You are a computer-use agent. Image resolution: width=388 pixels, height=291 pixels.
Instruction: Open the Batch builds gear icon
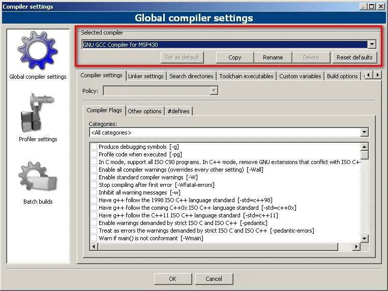tap(38, 176)
